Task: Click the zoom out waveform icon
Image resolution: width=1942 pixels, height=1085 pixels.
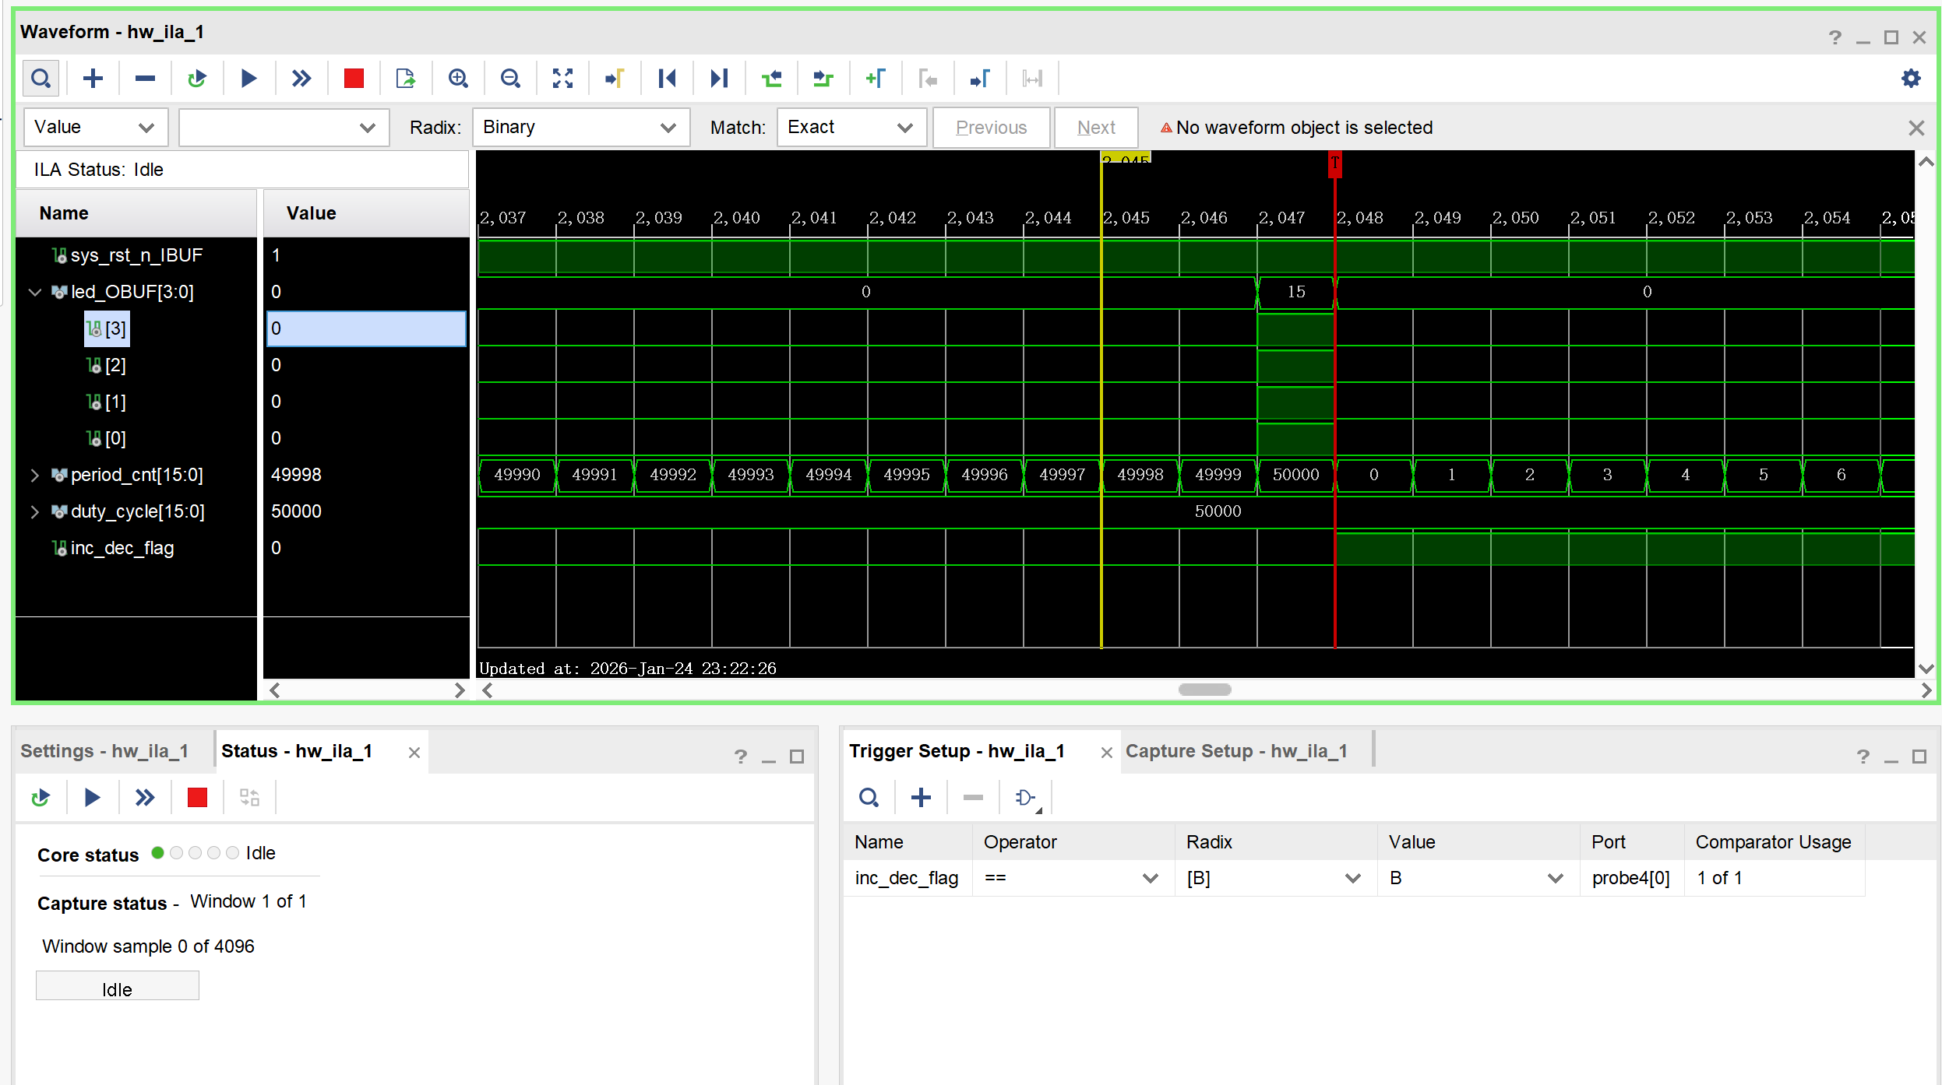Action: click(510, 79)
